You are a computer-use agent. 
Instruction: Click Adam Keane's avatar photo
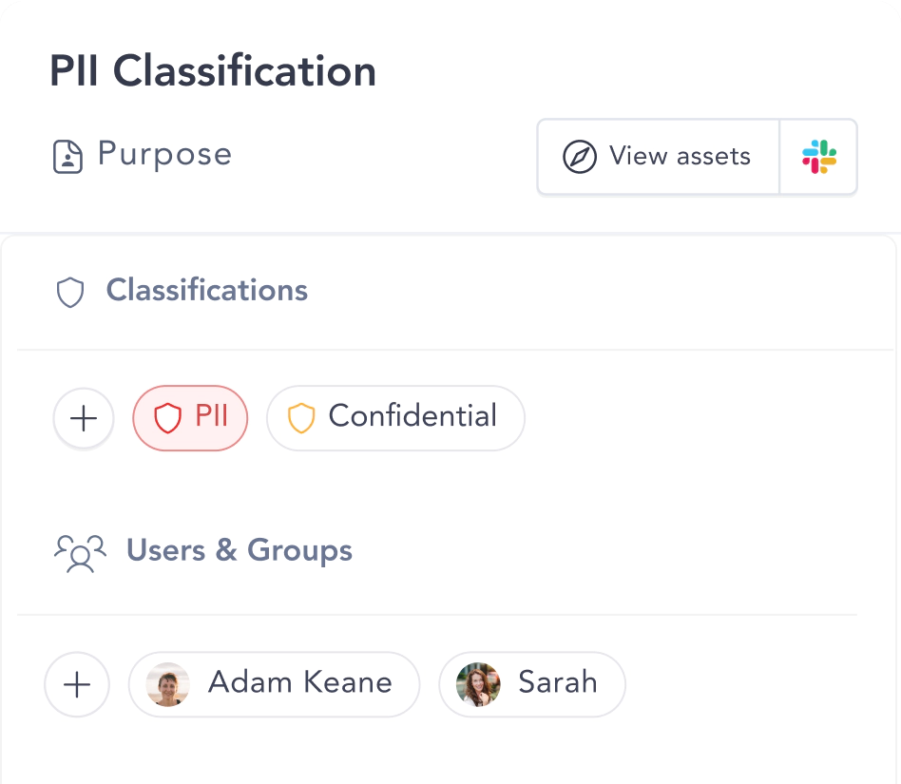[168, 684]
